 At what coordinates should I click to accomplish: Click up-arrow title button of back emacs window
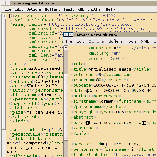click(8, 3)
